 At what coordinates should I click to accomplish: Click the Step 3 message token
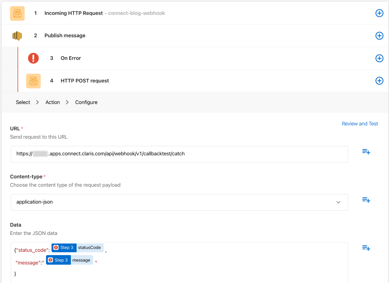pyautogui.click(x=69, y=260)
